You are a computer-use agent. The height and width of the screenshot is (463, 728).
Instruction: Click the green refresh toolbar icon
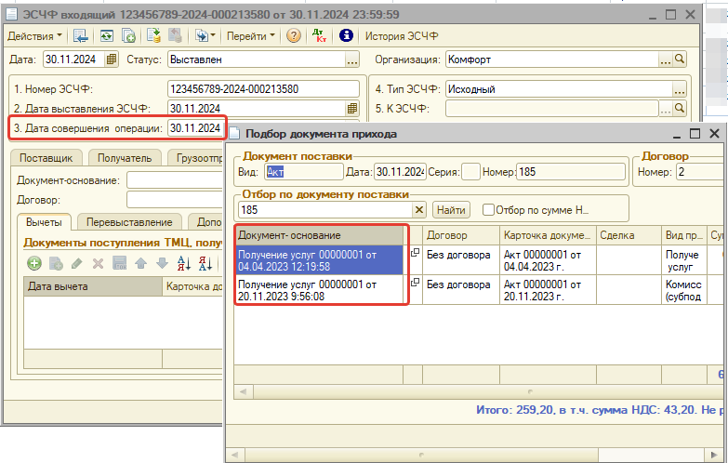(x=107, y=35)
